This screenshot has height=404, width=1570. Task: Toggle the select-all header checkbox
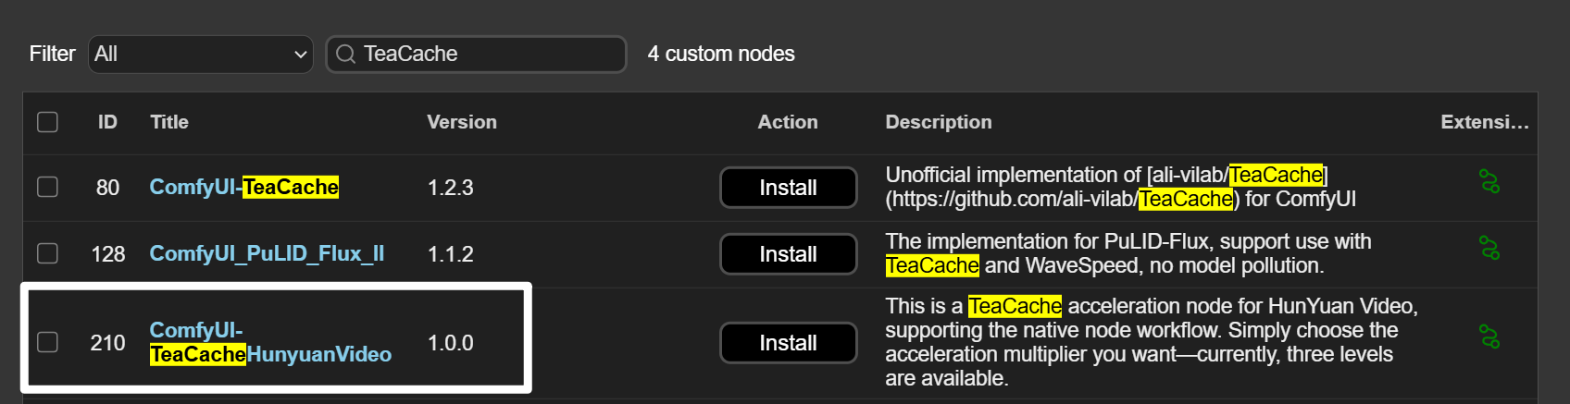pos(47,122)
